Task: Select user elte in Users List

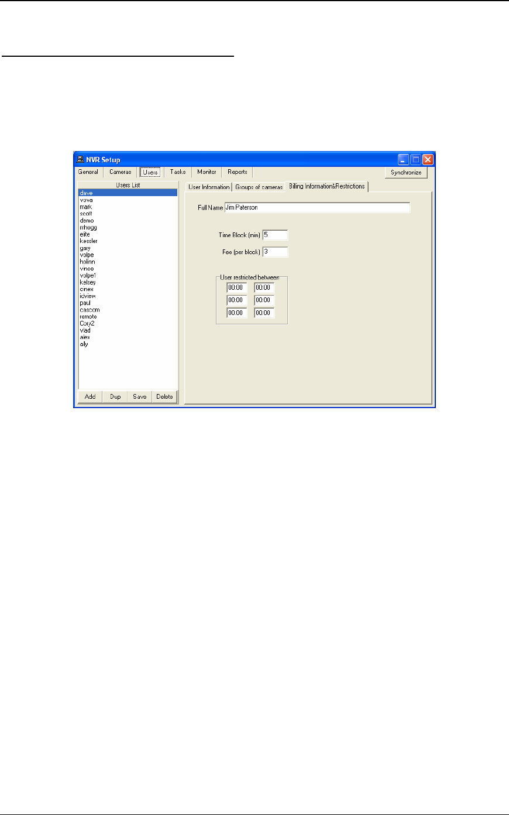Action: 128,234
